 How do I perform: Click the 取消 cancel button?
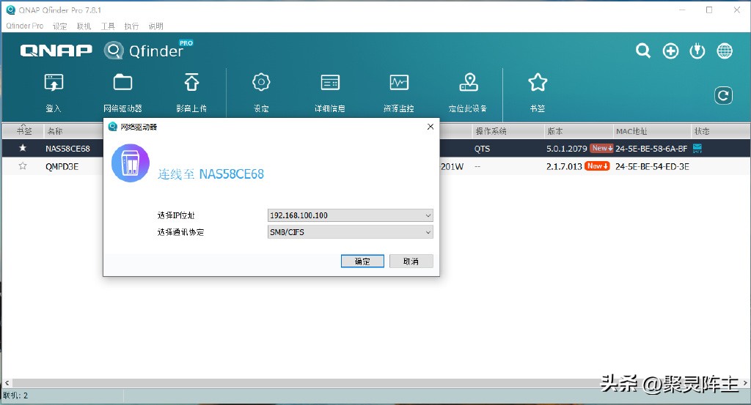pos(411,261)
